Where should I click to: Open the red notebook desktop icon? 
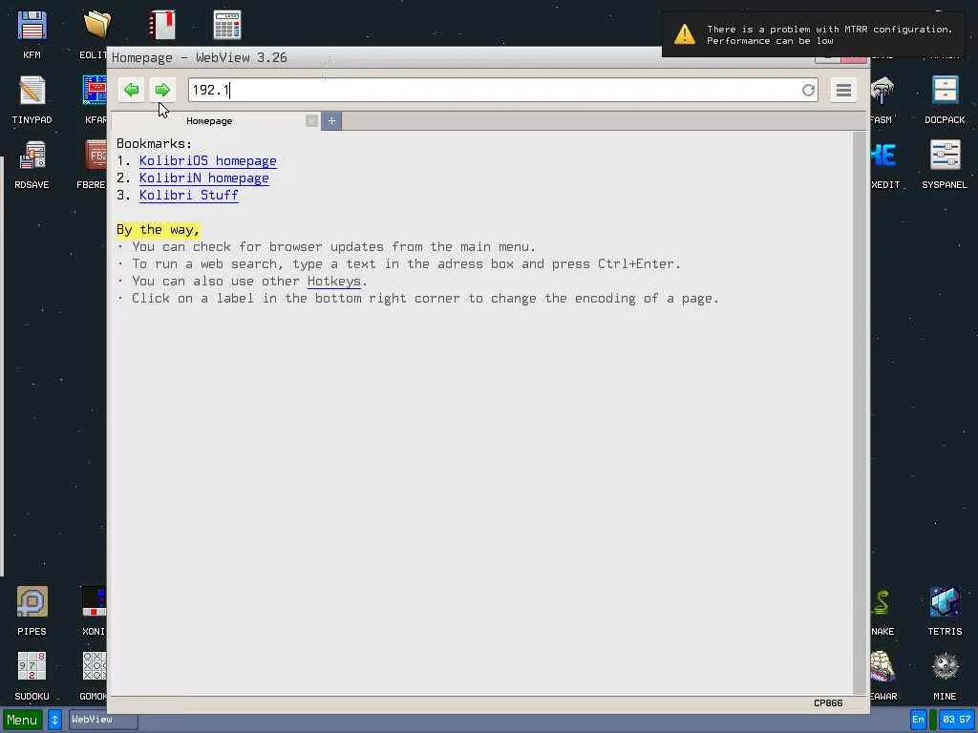click(x=161, y=25)
